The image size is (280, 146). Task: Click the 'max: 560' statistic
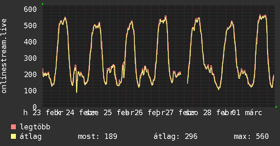point(251,136)
